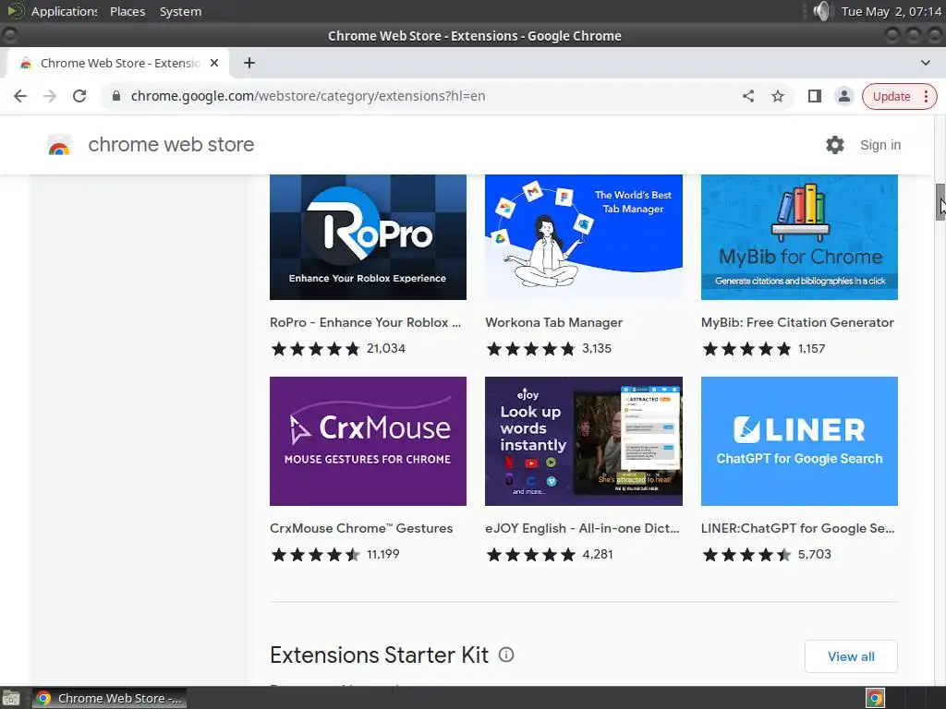
Task: Open the Places menu
Action: [x=127, y=11]
